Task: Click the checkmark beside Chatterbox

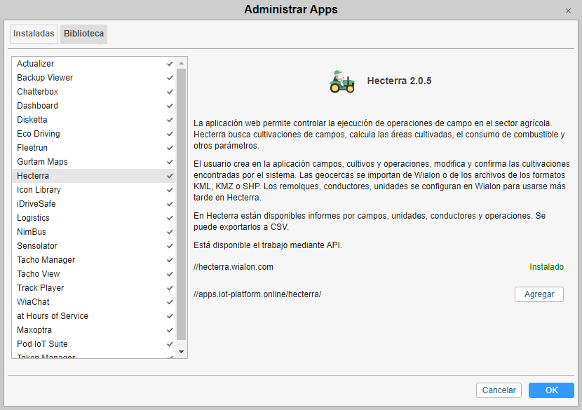Action: [x=170, y=92]
